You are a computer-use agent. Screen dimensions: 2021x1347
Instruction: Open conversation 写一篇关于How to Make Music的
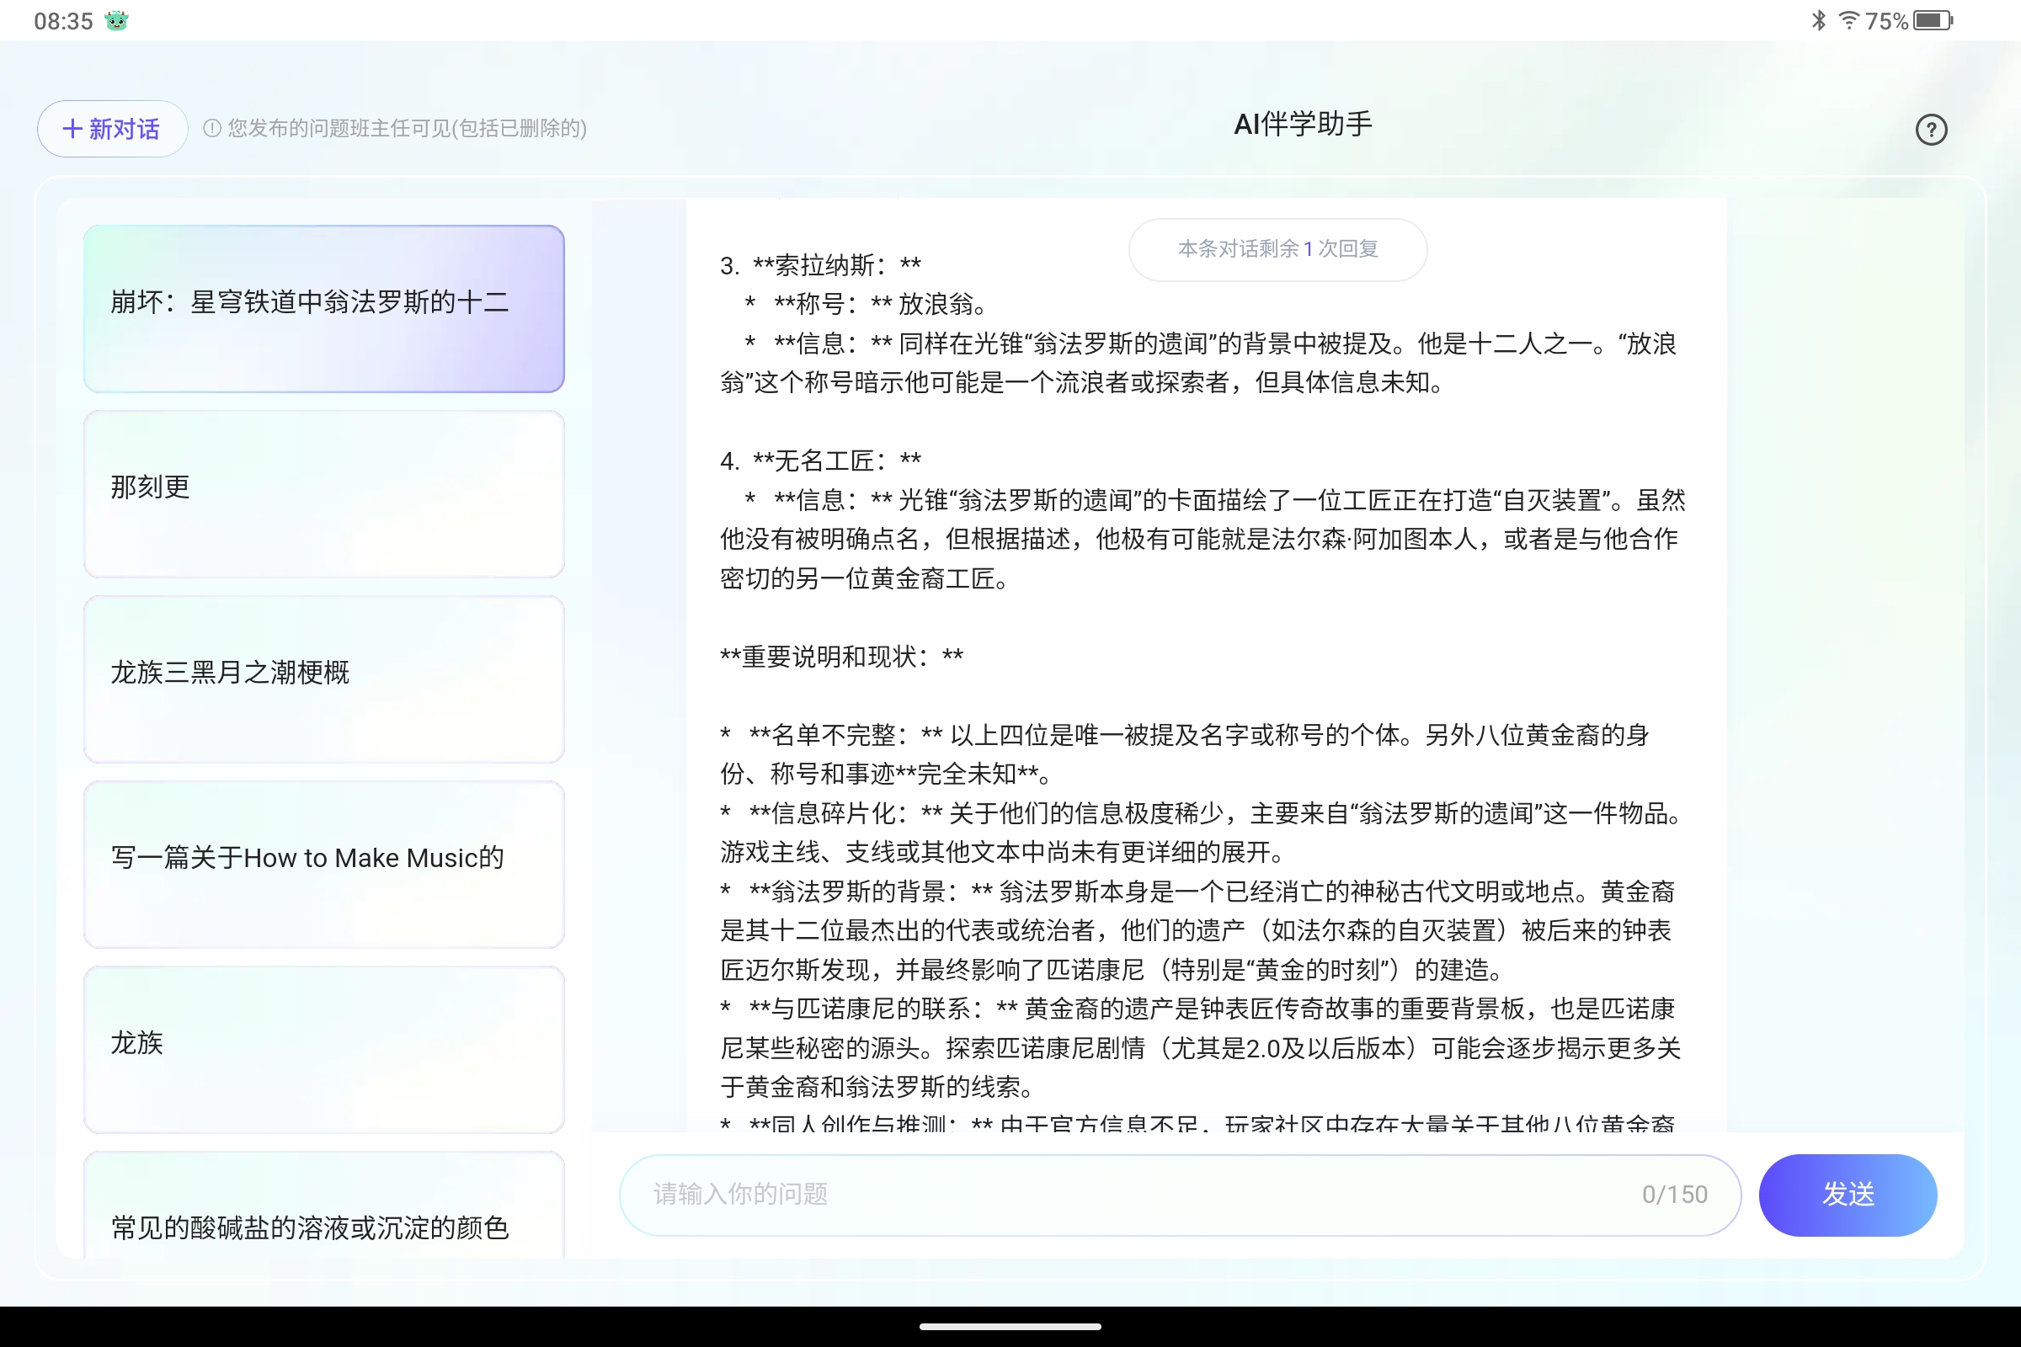tap(324, 865)
